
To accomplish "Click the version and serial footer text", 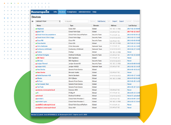I will 59,115.
